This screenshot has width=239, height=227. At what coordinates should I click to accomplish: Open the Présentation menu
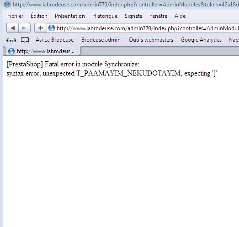point(70,16)
